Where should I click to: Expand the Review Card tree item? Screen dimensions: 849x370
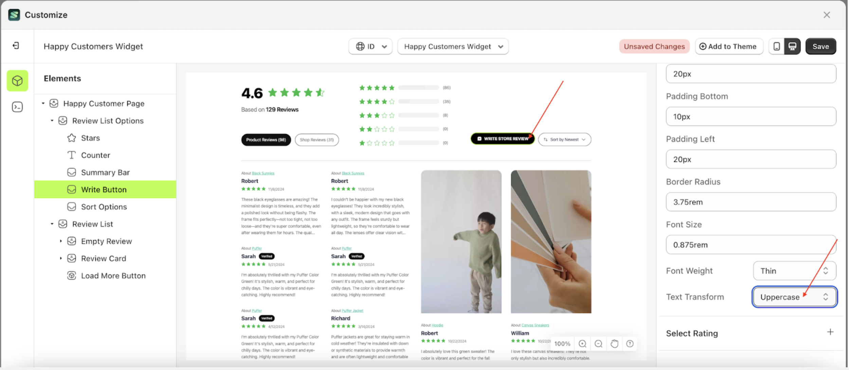(x=61, y=258)
